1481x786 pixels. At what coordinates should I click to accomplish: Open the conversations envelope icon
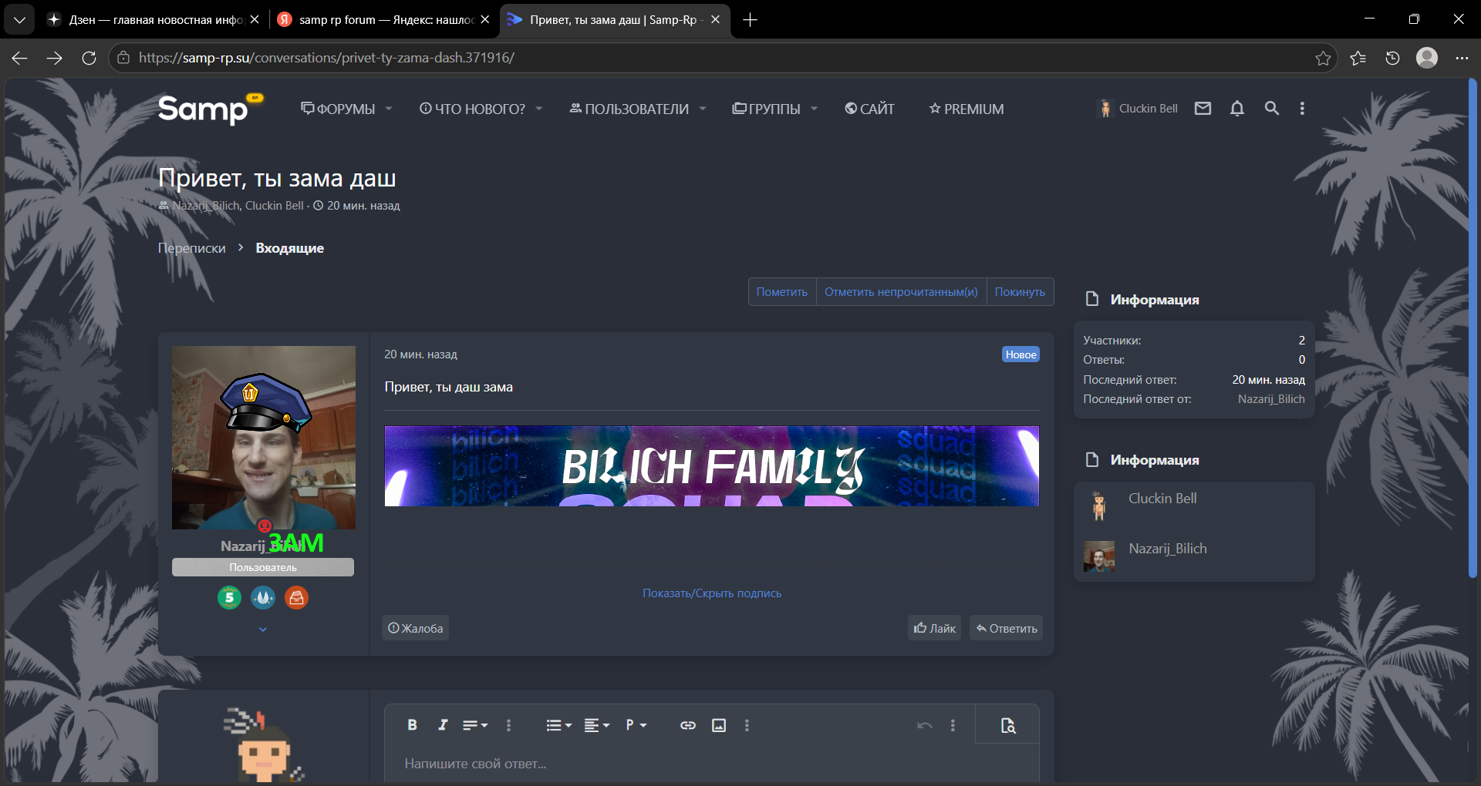1203,109
